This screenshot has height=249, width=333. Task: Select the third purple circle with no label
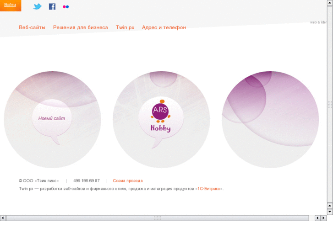[270, 120]
